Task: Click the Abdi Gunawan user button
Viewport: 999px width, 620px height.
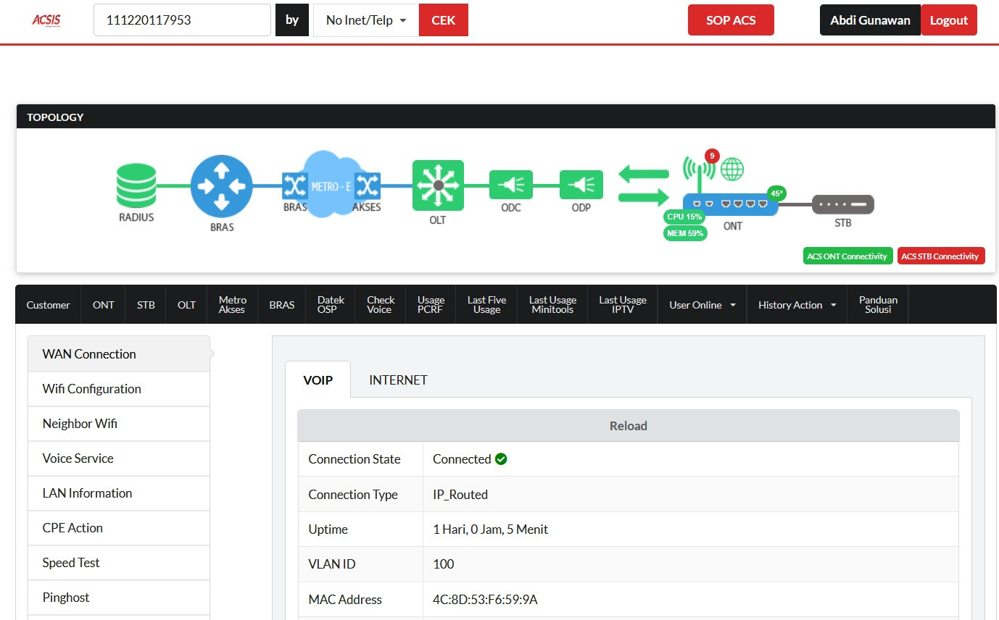Action: click(870, 20)
